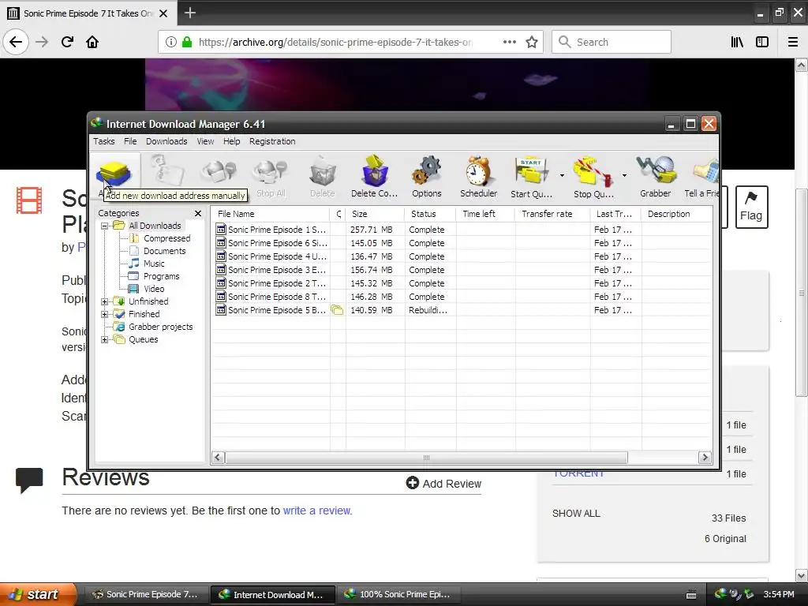Collapse the All Downloads tree node
This screenshot has width=808, height=606.
point(105,226)
